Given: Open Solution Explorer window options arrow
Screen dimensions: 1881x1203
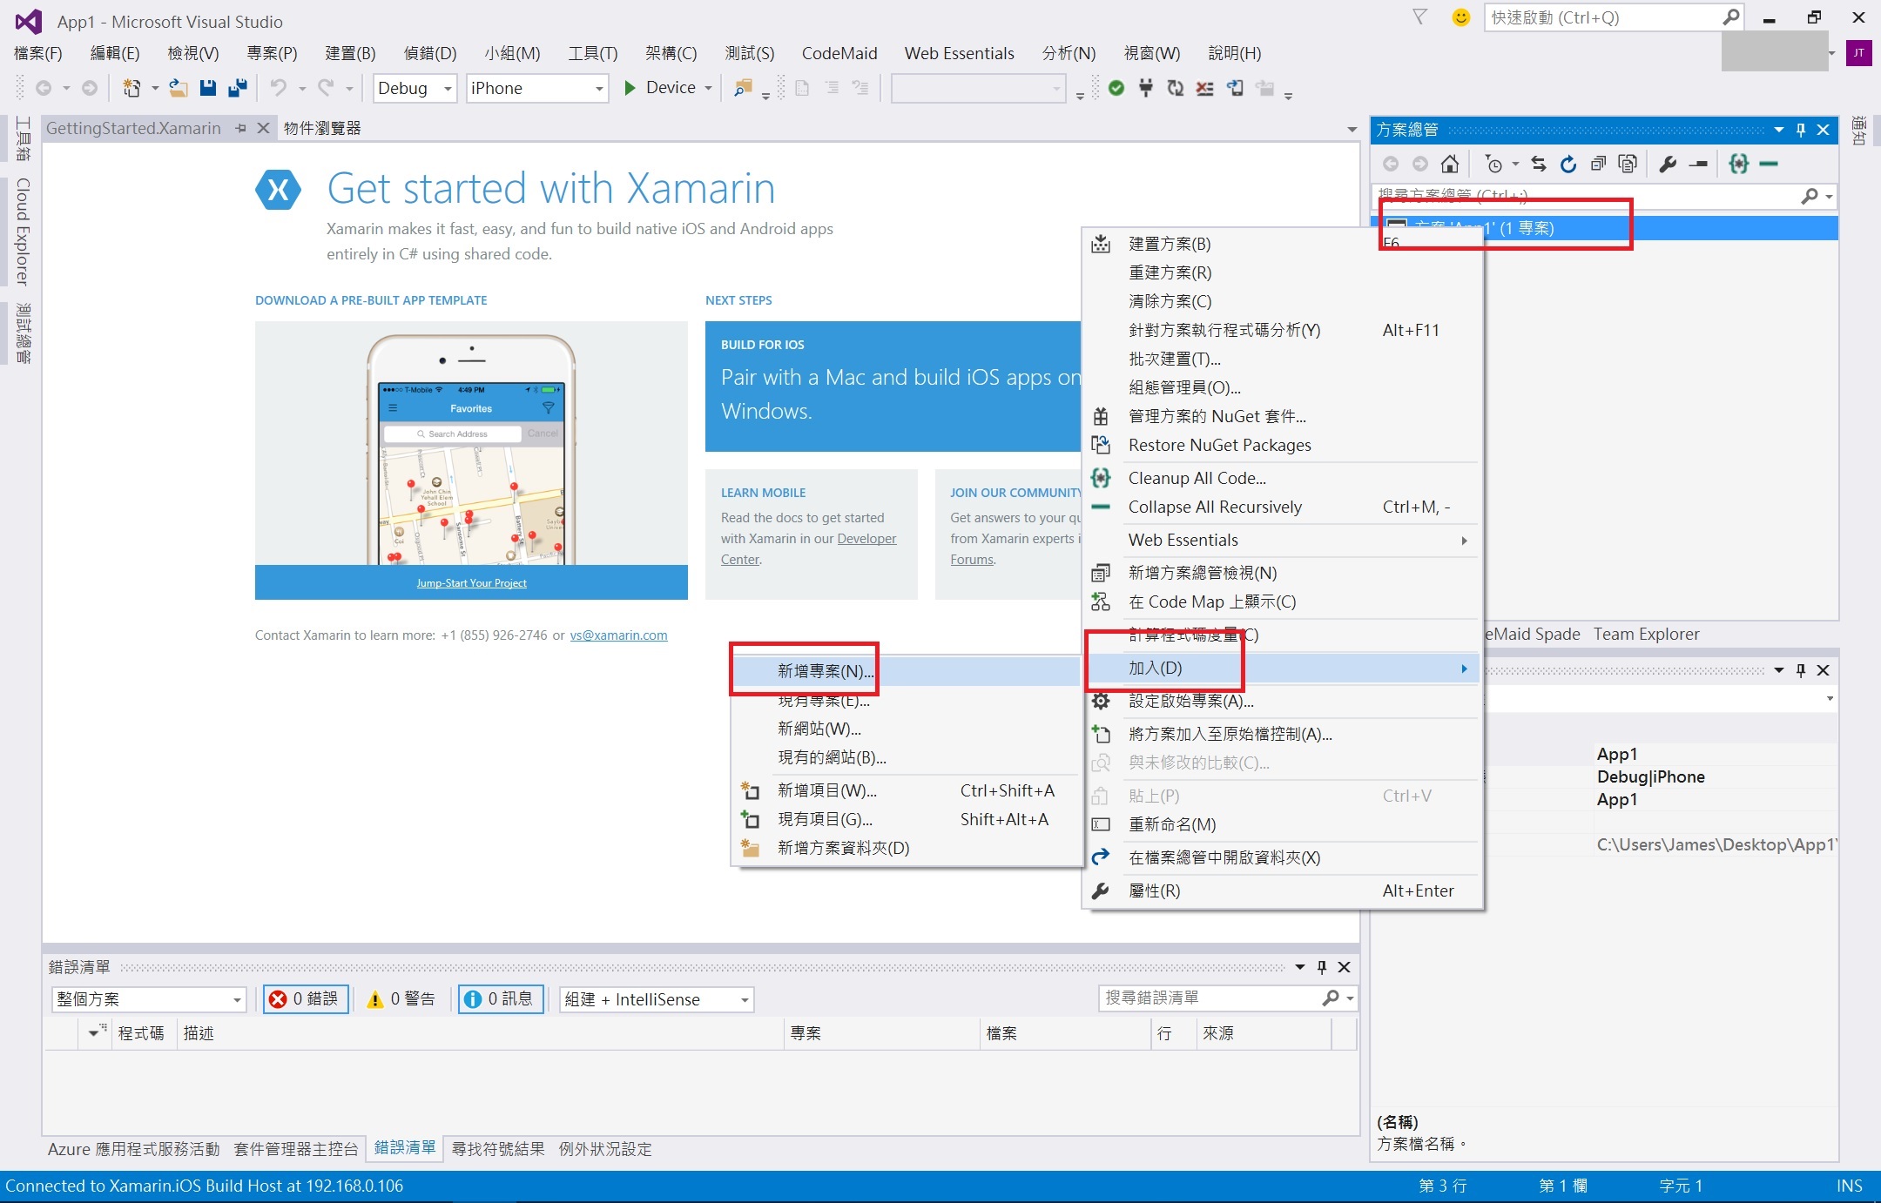Looking at the screenshot, I should pyautogui.click(x=1778, y=130).
